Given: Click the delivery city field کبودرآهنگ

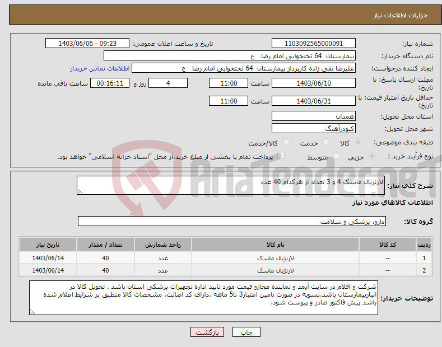Looking at the screenshot, I should click(314, 128).
